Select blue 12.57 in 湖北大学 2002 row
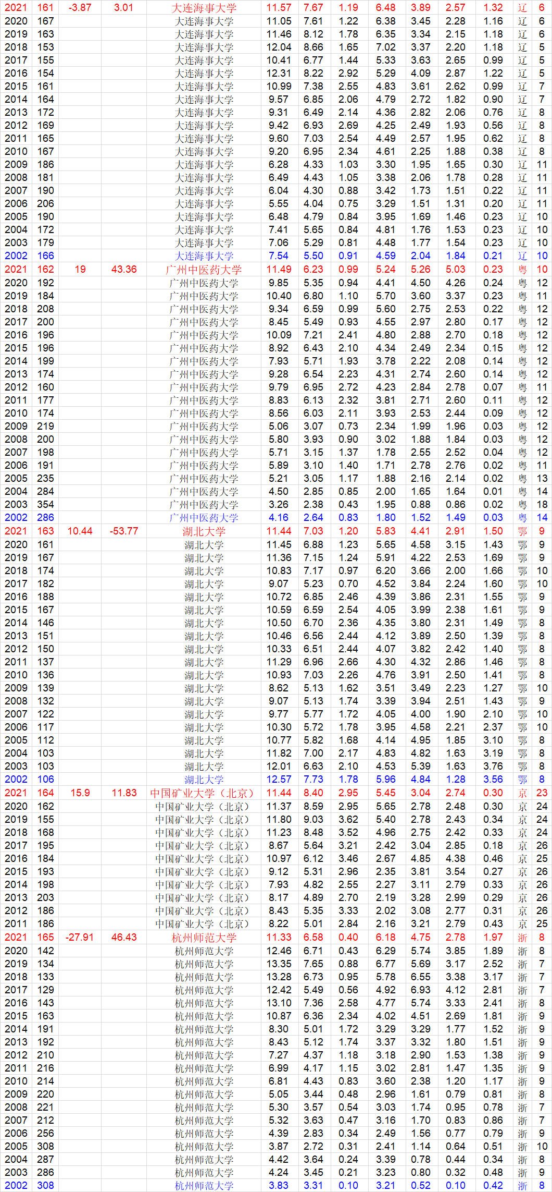This screenshot has height=1192, width=552. point(279,780)
